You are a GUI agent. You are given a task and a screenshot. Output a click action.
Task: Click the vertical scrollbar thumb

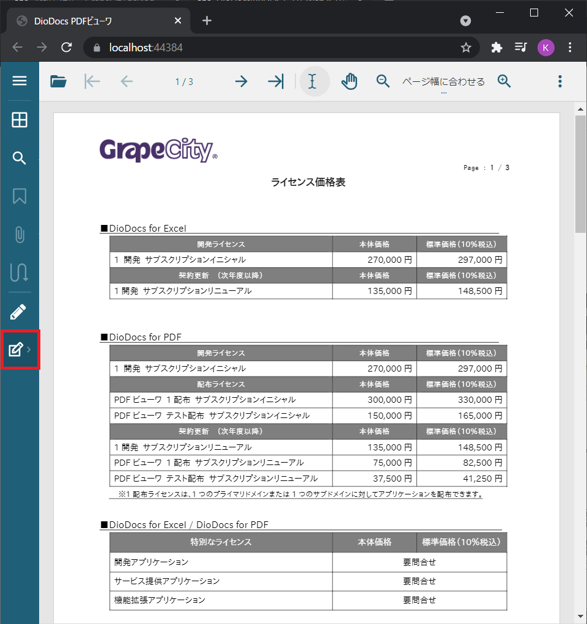click(x=580, y=174)
